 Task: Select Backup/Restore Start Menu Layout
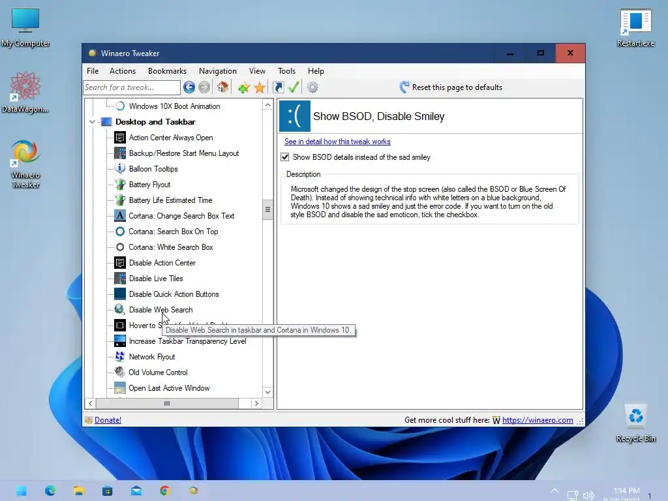click(x=184, y=153)
